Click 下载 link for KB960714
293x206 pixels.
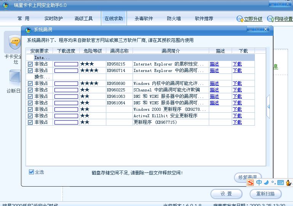[237, 70]
